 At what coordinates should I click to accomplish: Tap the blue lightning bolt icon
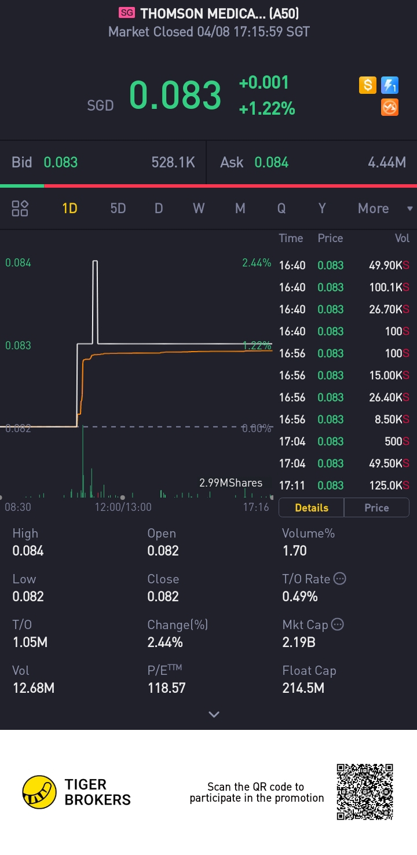click(x=390, y=86)
